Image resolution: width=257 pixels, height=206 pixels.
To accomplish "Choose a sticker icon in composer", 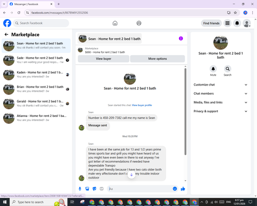I will point(95,189).
